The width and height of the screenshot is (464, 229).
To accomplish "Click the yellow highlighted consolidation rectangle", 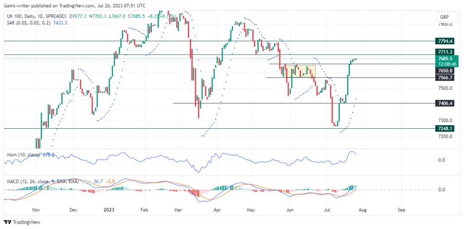I will (x=300, y=71).
